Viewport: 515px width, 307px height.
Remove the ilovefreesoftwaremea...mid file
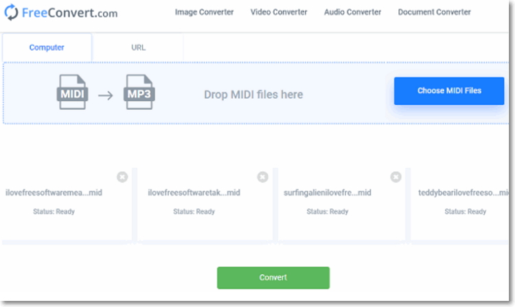click(x=122, y=177)
